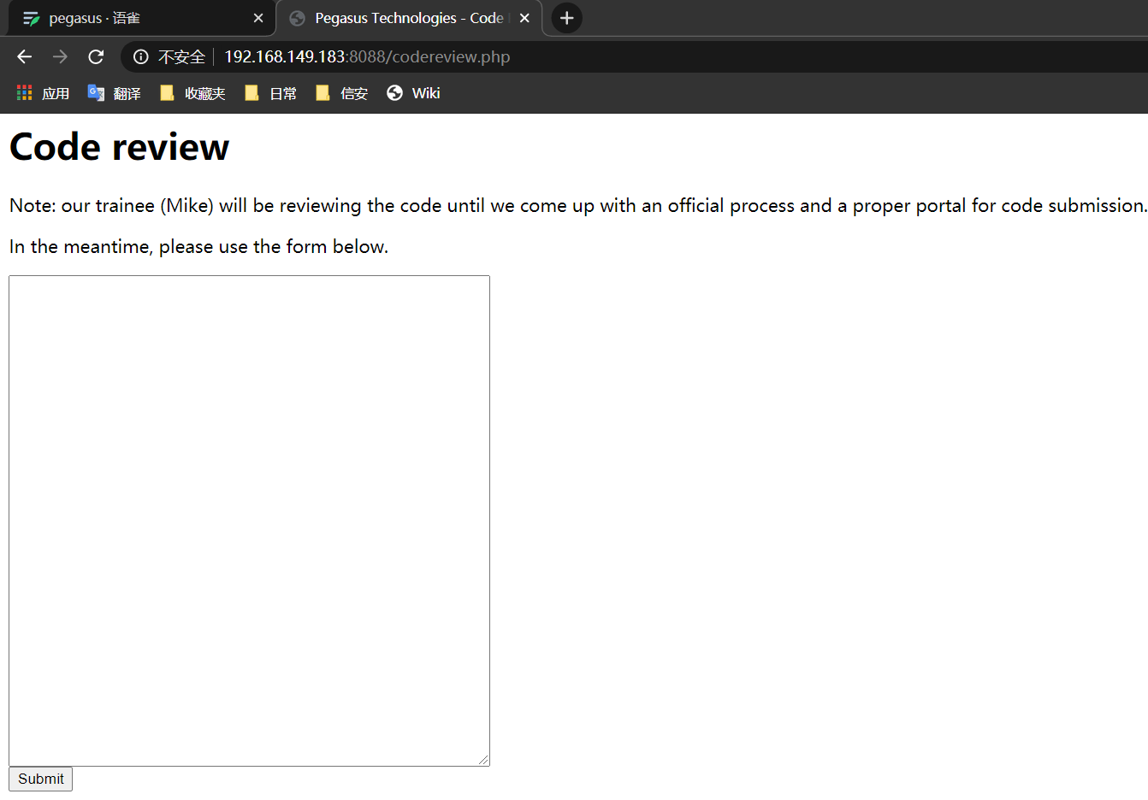Image resolution: width=1148 pixels, height=800 pixels.
Task: Click the Code review heading
Action: [119, 147]
